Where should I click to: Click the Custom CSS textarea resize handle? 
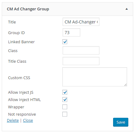(126, 85)
